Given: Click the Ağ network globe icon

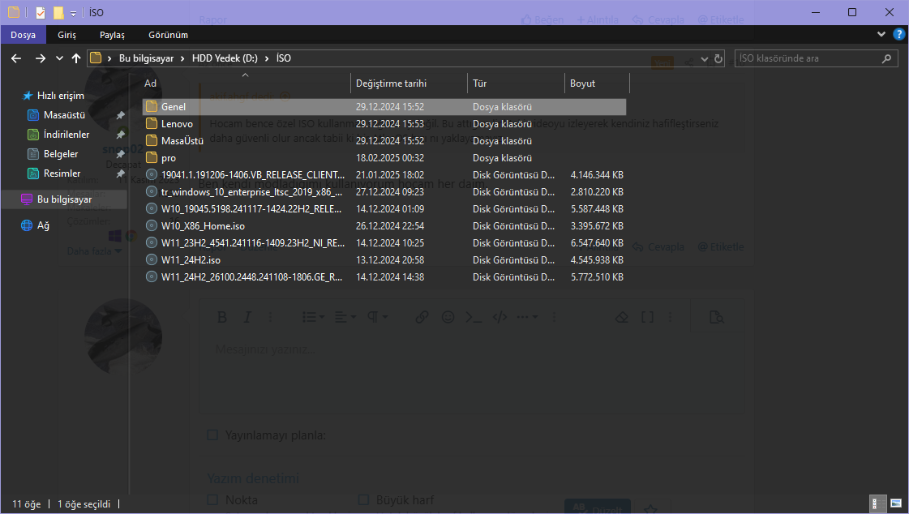Looking at the screenshot, I should (27, 225).
